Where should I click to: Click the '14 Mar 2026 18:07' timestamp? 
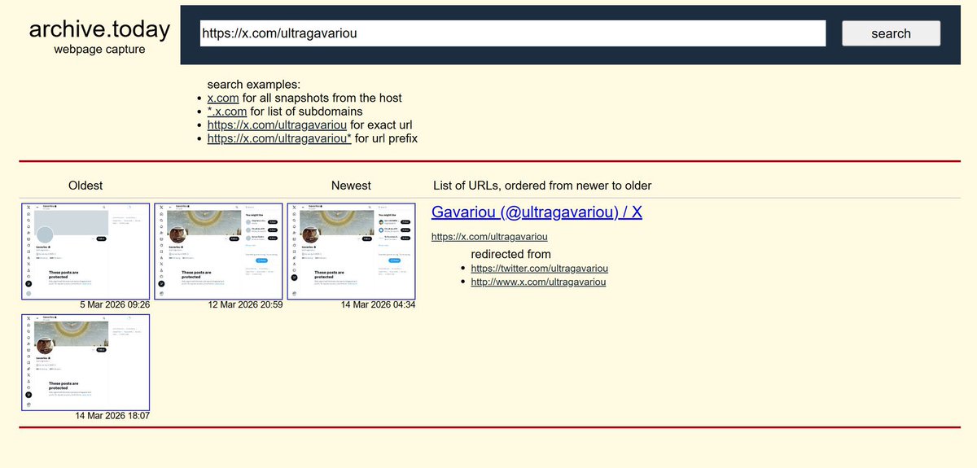tap(112, 417)
